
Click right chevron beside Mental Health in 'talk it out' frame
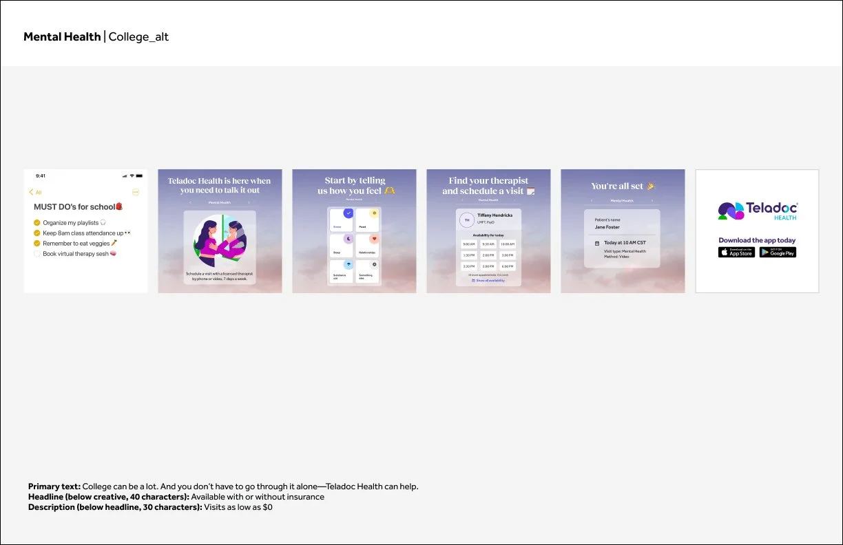pos(249,202)
